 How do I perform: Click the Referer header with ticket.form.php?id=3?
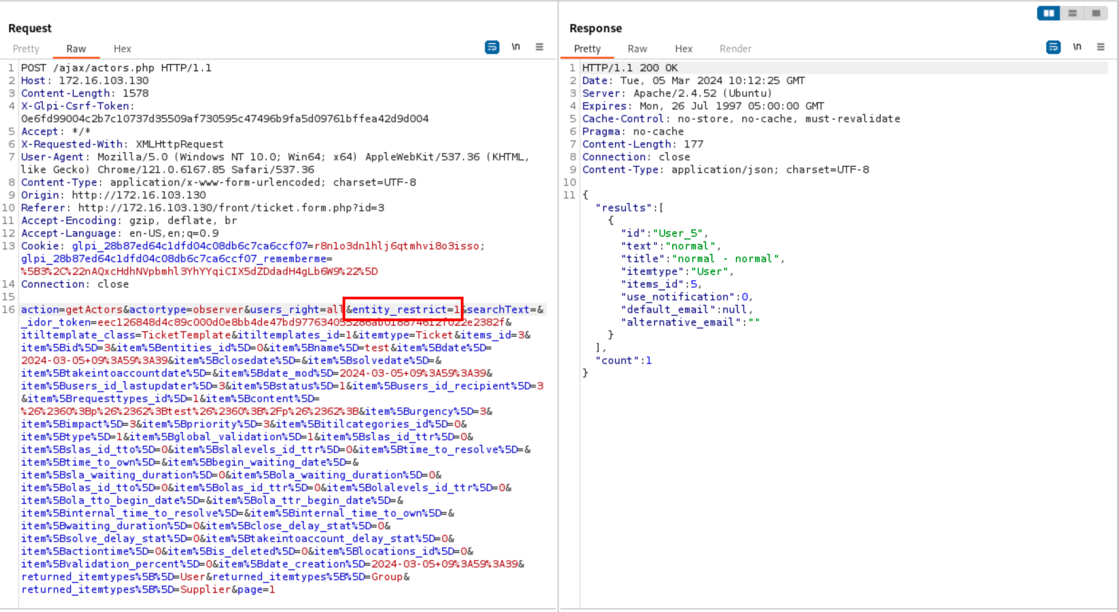(x=202, y=208)
